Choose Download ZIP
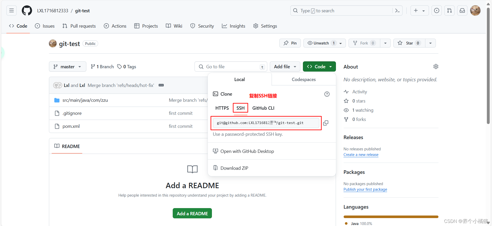The image size is (492, 226). 231,168
